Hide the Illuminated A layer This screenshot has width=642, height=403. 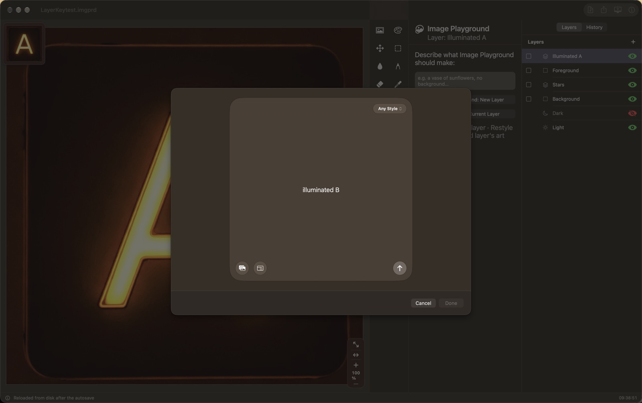pos(632,56)
